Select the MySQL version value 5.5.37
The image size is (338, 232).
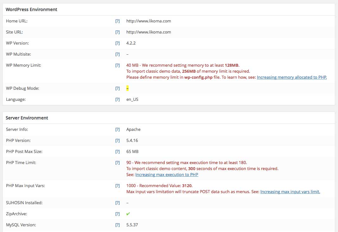(132, 225)
